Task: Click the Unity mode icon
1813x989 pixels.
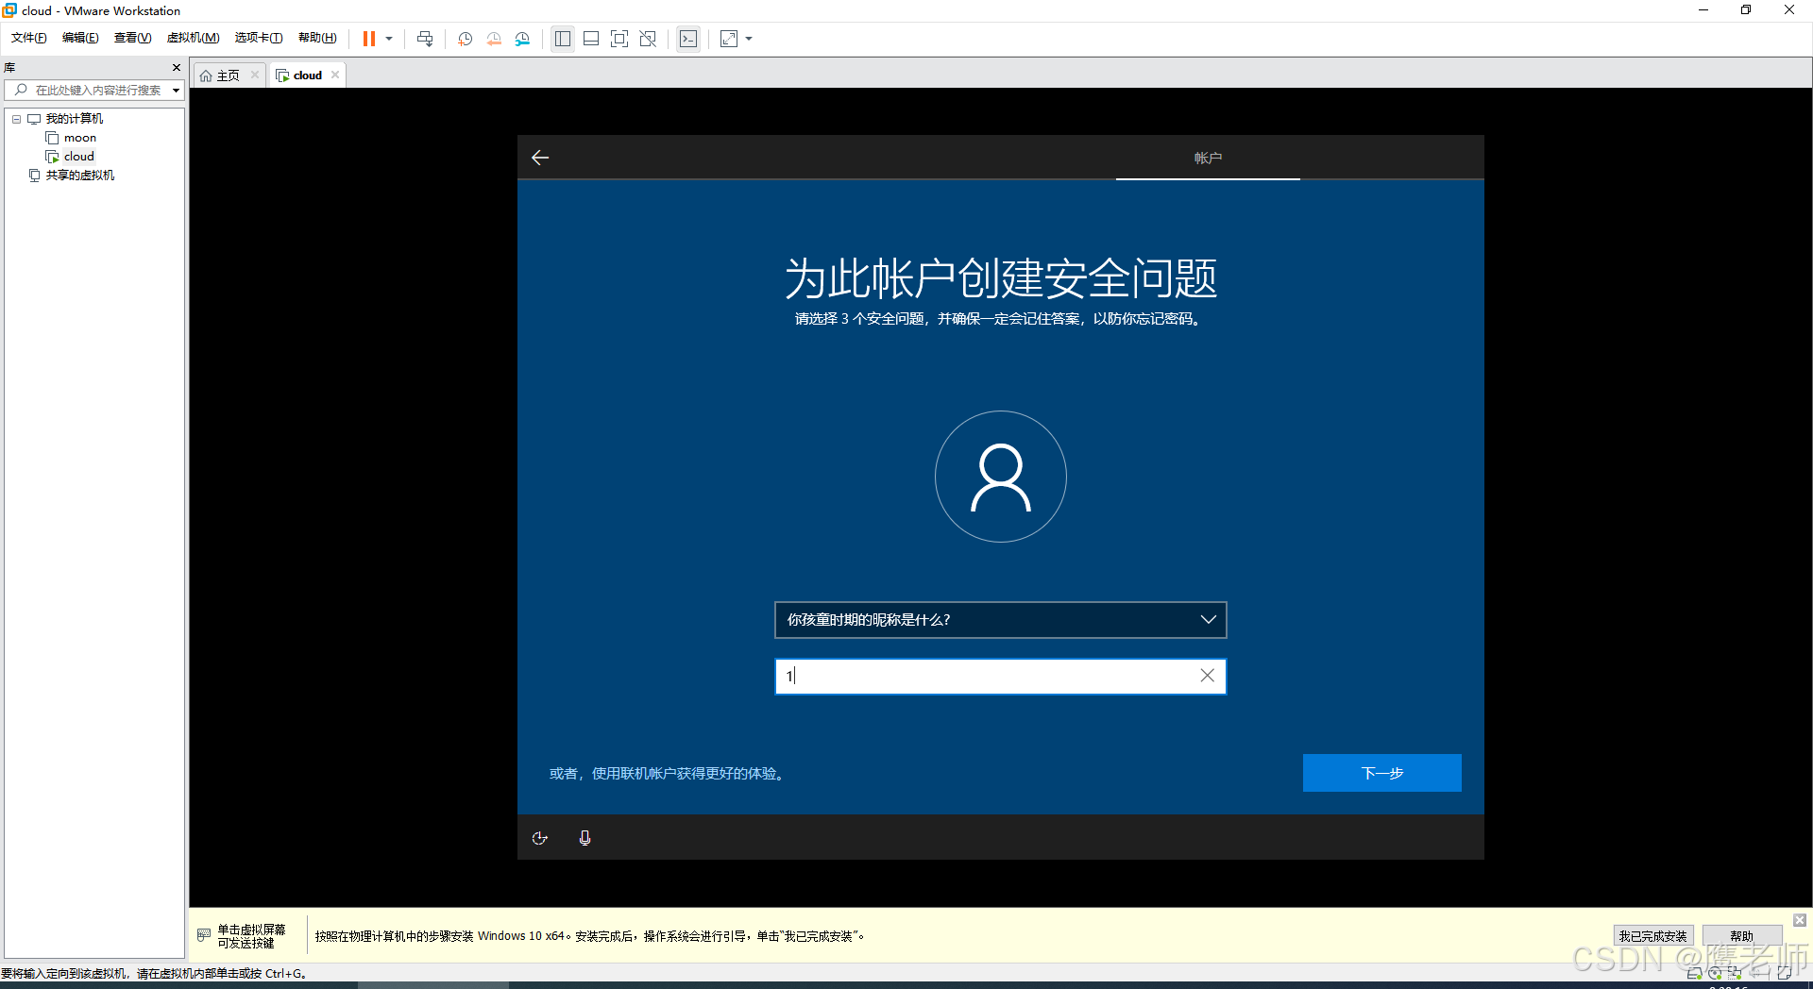Action: click(x=648, y=39)
